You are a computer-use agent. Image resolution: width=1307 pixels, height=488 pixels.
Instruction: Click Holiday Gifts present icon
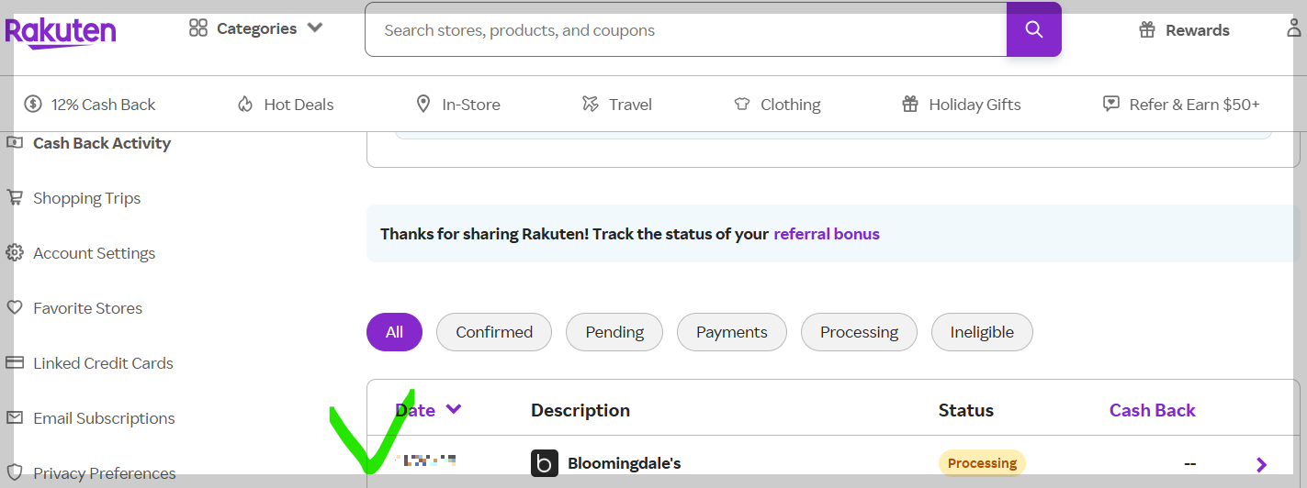(909, 104)
